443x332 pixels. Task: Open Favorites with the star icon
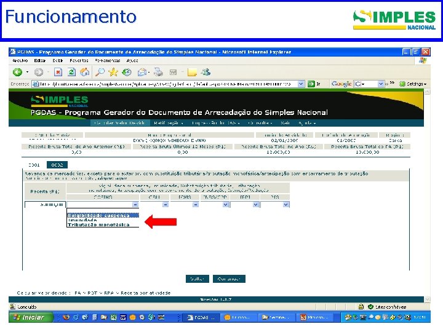pyautogui.click(x=113, y=73)
